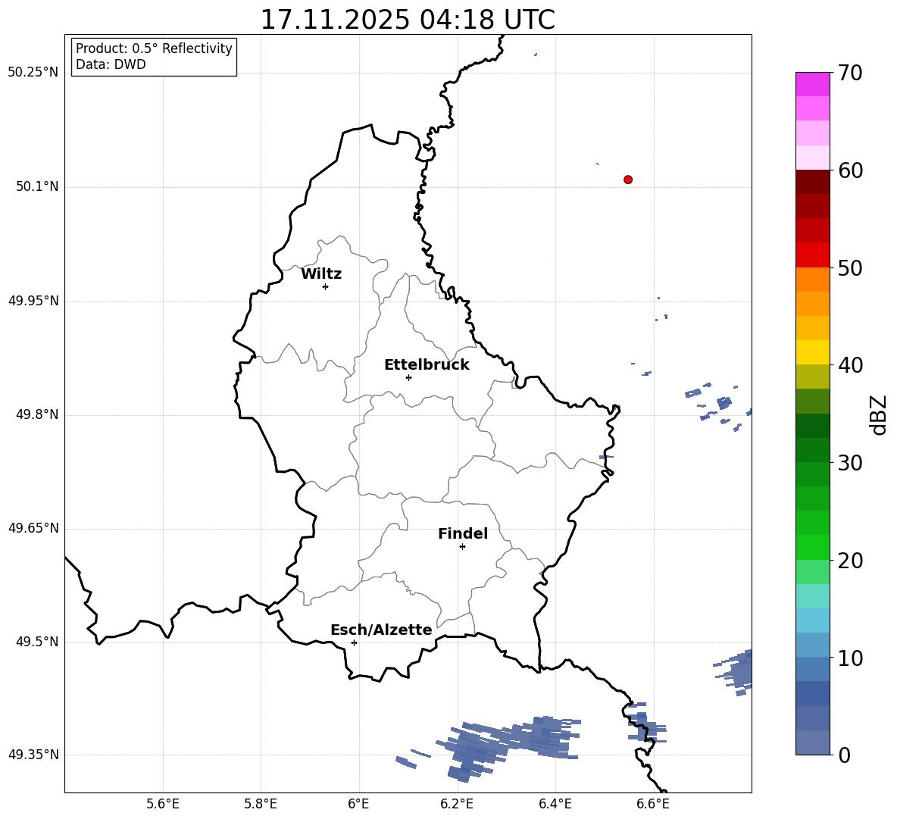Click the colorbar tick label 0

coord(844,755)
